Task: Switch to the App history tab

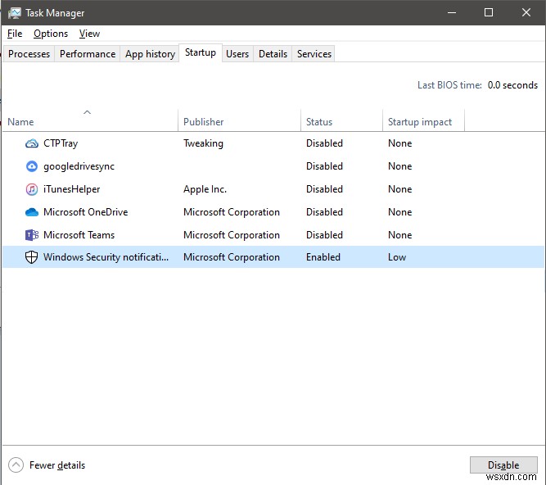Action: tap(150, 54)
